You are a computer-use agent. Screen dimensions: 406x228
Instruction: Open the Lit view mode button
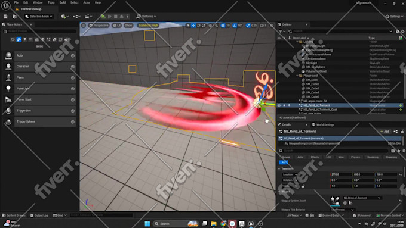116,26
